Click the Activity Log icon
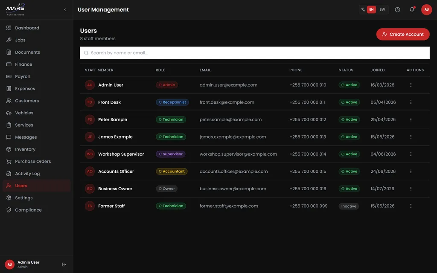 pyautogui.click(x=9, y=174)
